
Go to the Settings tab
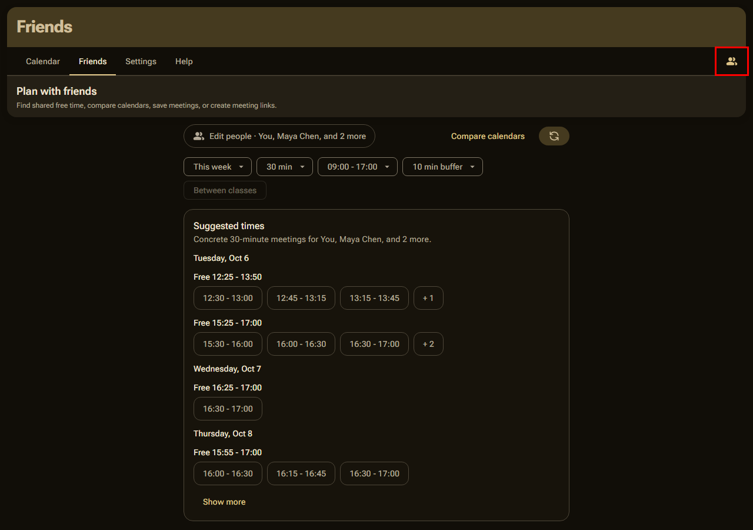click(x=141, y=61)
